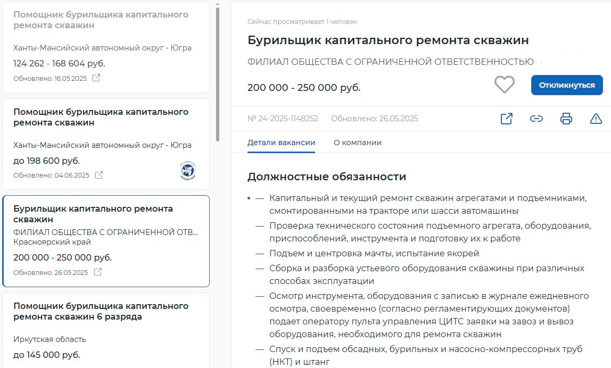The image size is (611, 368).
Task: Open the Помощник бурильщика card with до 198 600 руб.
Action: coord(106,144)
